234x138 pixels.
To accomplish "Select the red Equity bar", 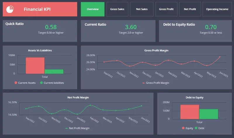I will click(190, 112).
